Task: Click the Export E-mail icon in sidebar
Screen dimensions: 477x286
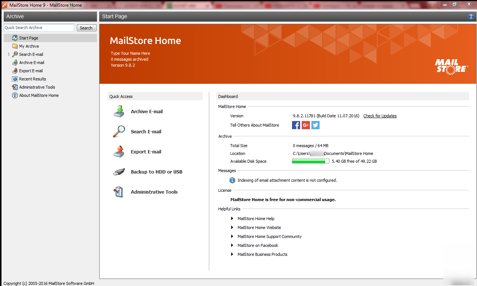Action: 15,71
